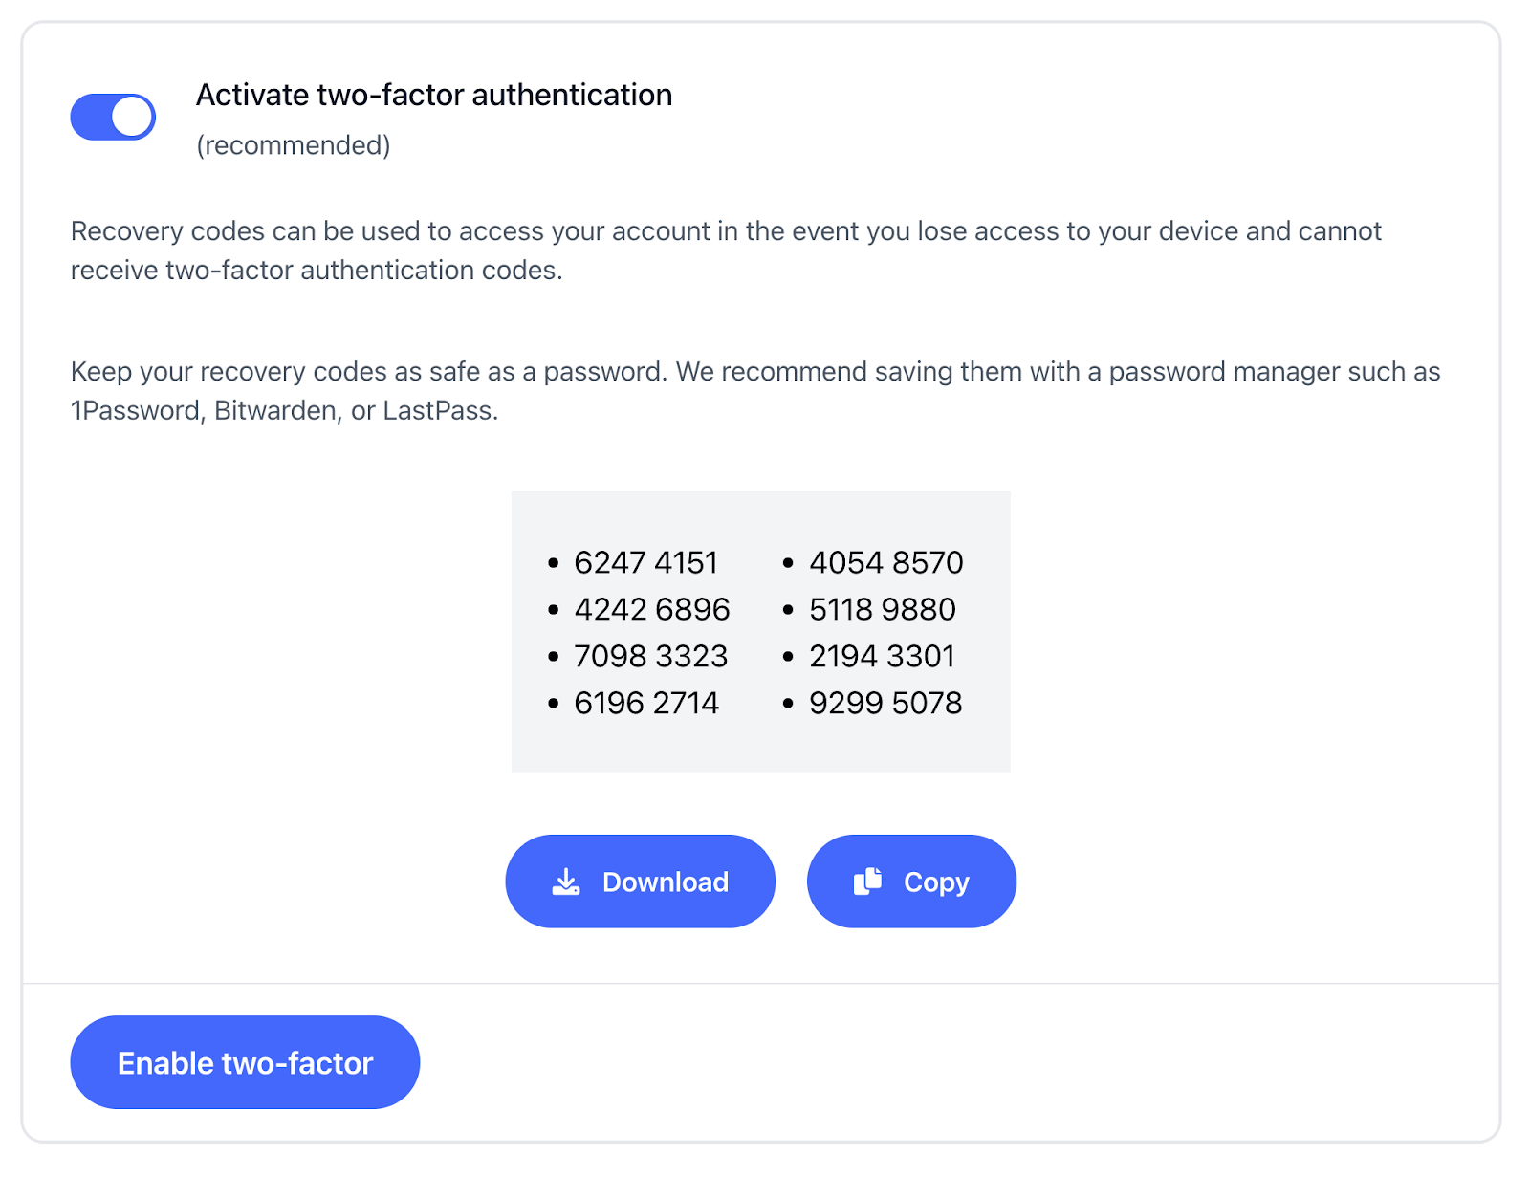Click recovery code 9299 5078
The image size is (1530, 1198).
(885, 703)
